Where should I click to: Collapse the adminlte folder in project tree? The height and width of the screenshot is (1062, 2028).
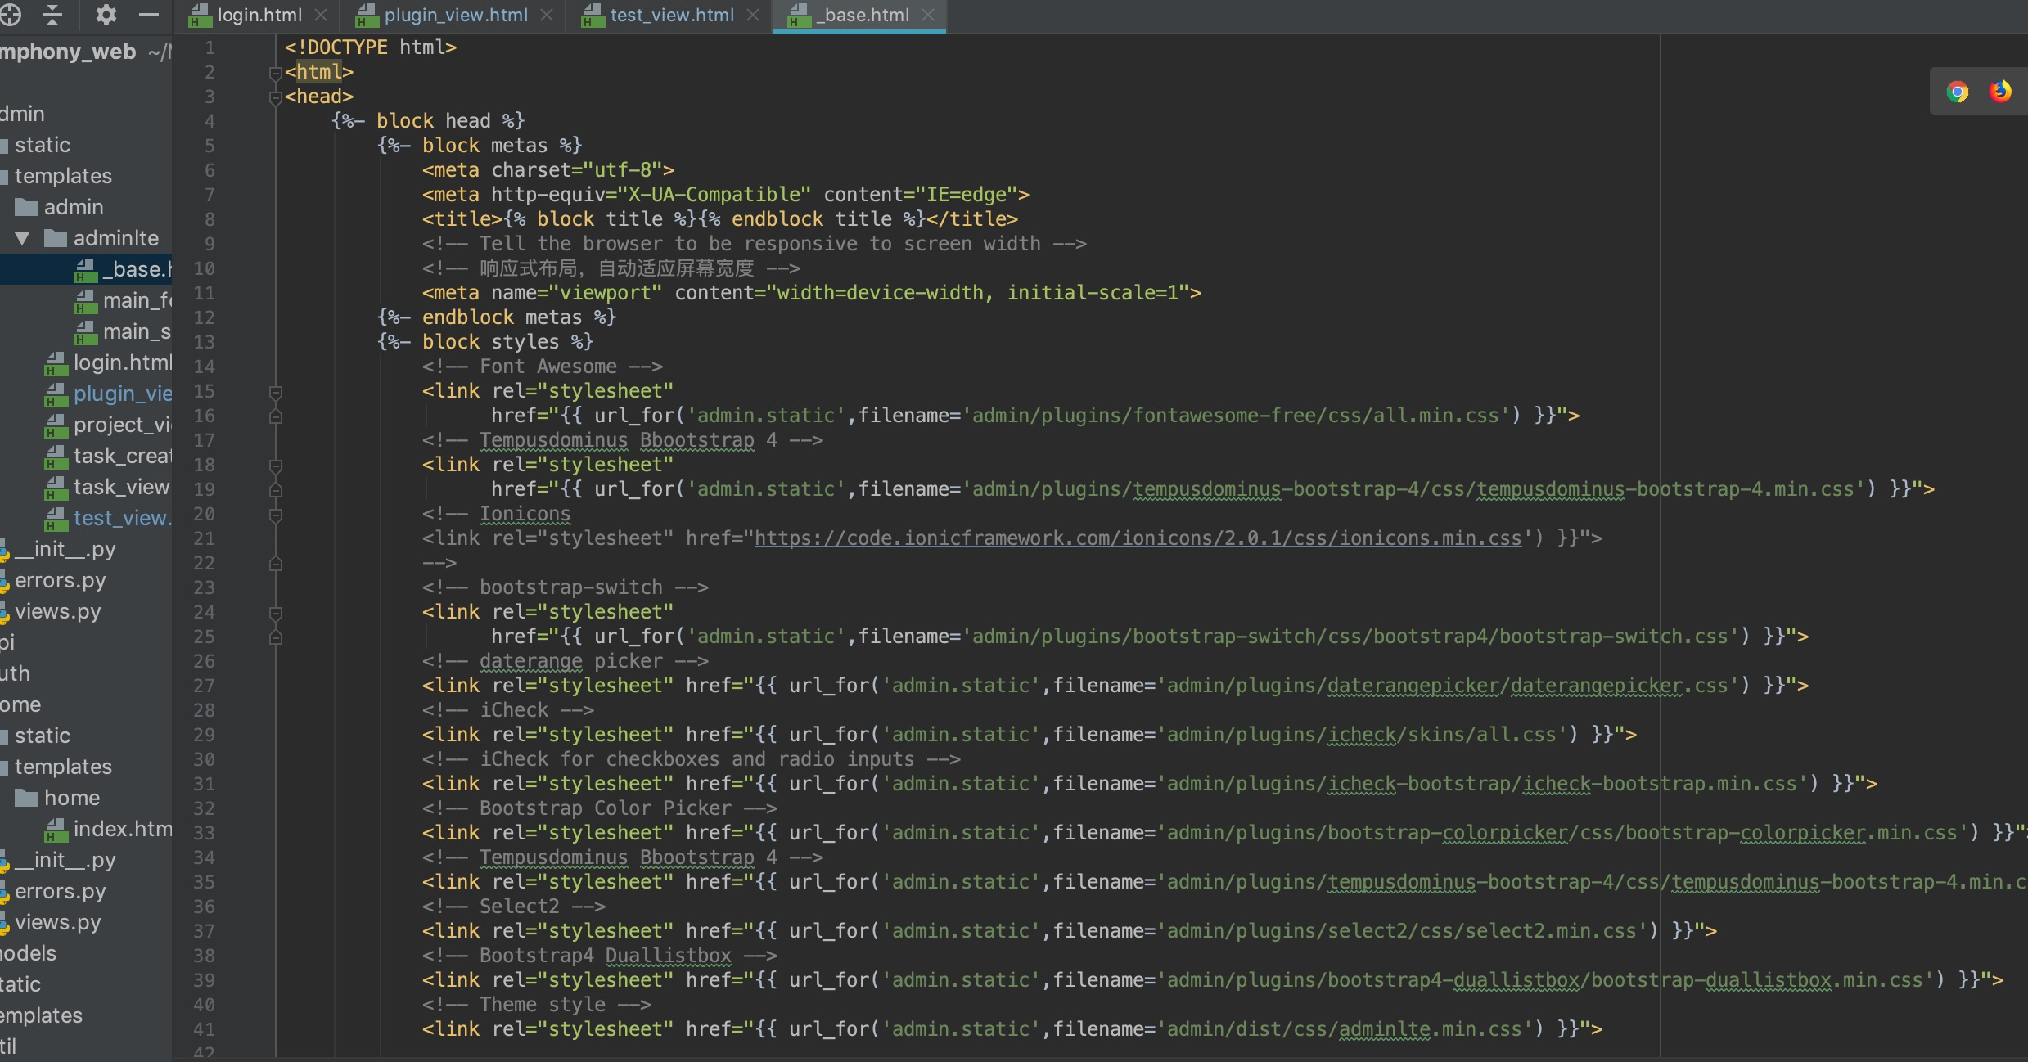tap(23, 238)
